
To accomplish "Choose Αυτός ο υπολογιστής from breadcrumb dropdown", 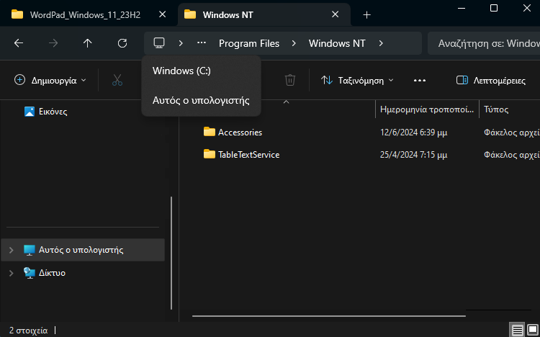I will (201, 101).
